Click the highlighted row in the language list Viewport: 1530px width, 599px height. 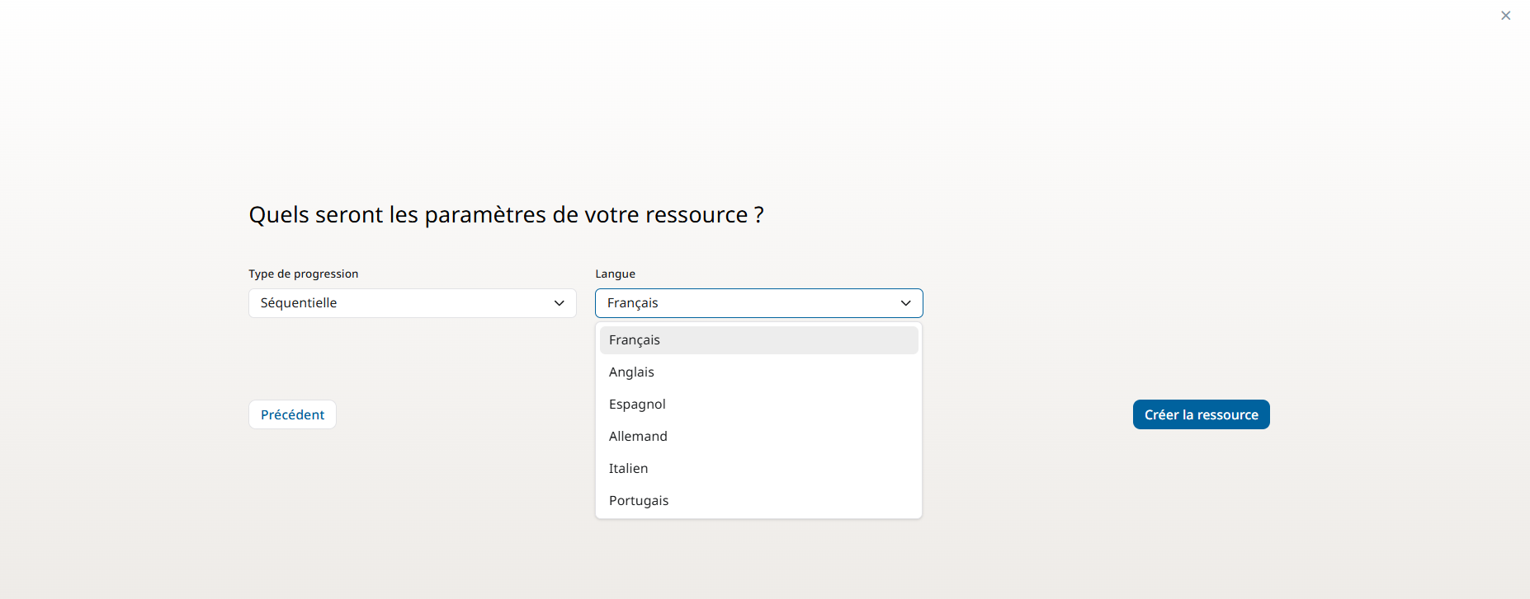758,340
